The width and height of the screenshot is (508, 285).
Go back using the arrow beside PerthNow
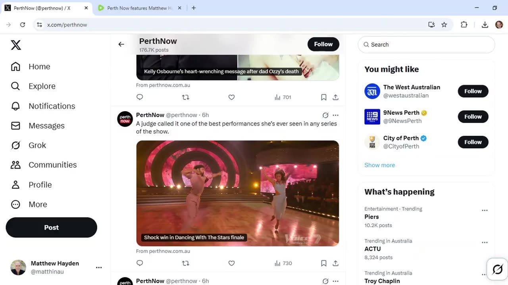pos(121,44)
